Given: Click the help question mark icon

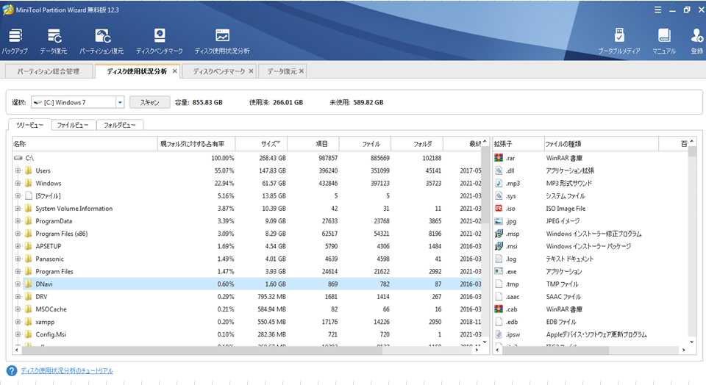Looking at the screenshot, I should click(x=12, y=370).
